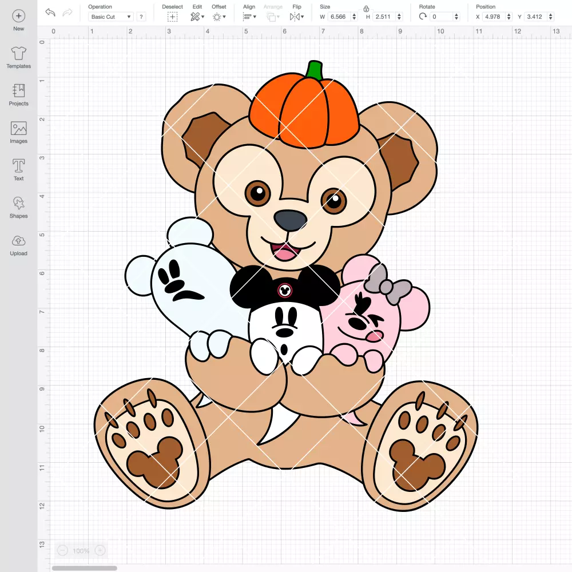This screenshot has height=572, width=572.
Task: Adjust the Width stepper arrows
Action: click(354, 17)
